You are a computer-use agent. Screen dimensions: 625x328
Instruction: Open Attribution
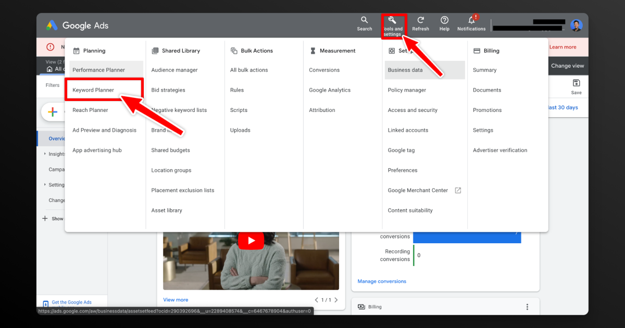322,110
